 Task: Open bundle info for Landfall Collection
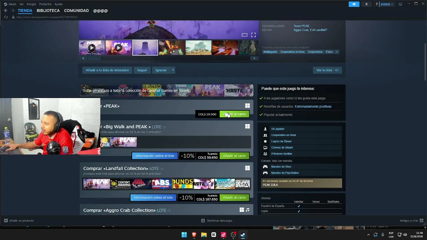153,197
